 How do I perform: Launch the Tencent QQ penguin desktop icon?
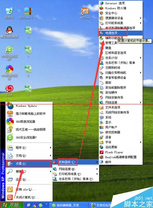pyautogui.click(x=9, y=32)
